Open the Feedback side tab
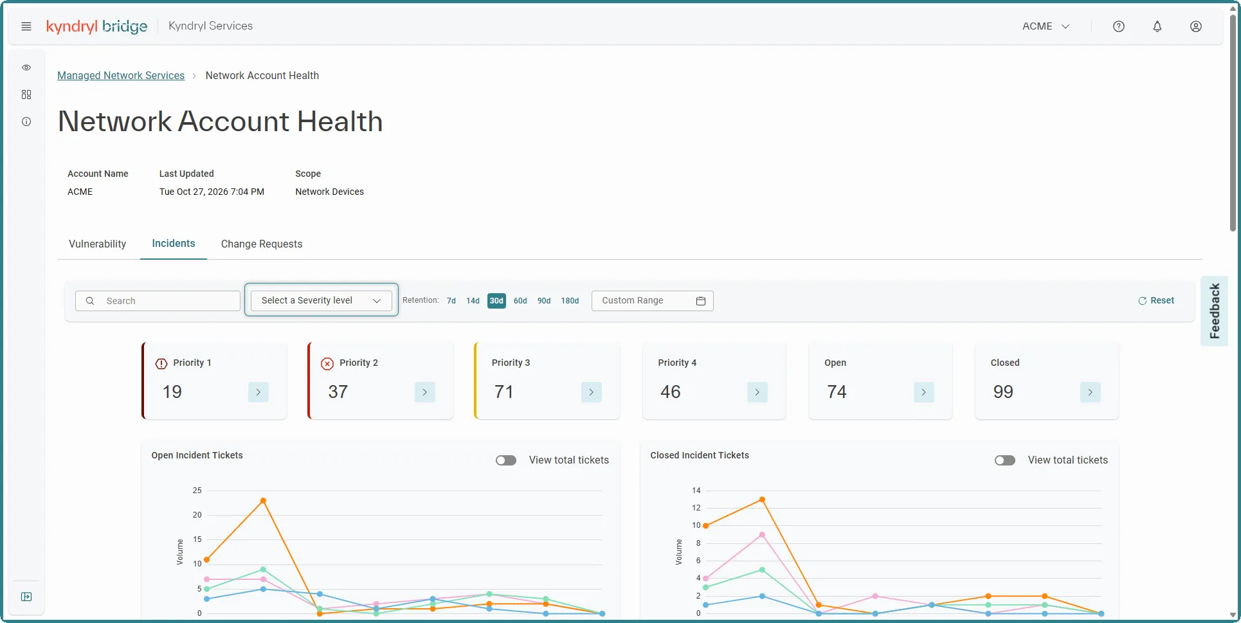 [1215, 311]
